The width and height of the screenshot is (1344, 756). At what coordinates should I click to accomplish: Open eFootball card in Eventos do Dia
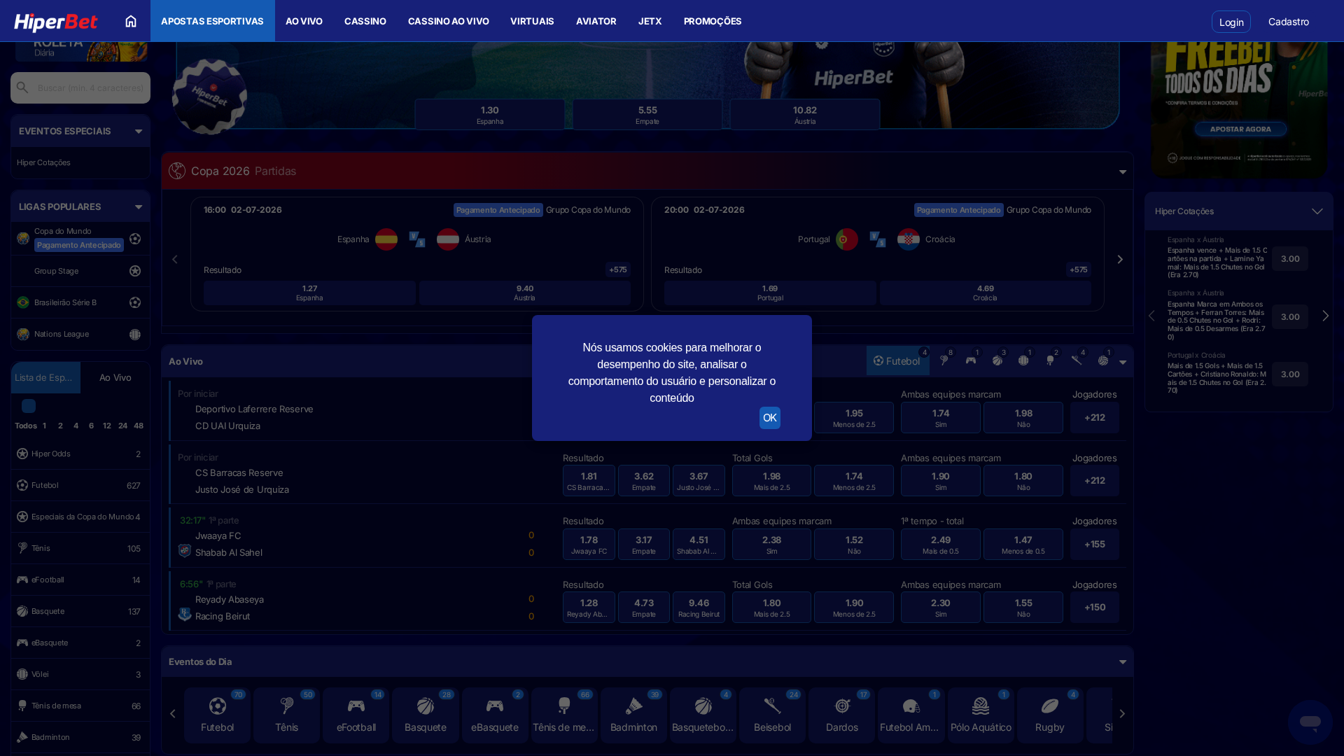[356, 715]
